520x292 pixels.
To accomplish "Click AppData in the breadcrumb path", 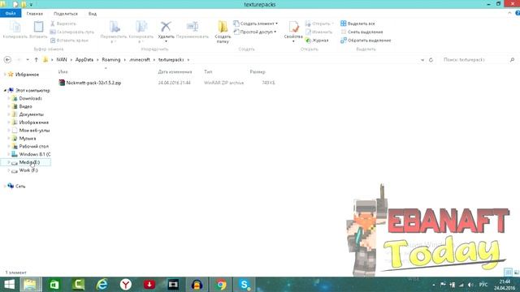I will [84, 59].
